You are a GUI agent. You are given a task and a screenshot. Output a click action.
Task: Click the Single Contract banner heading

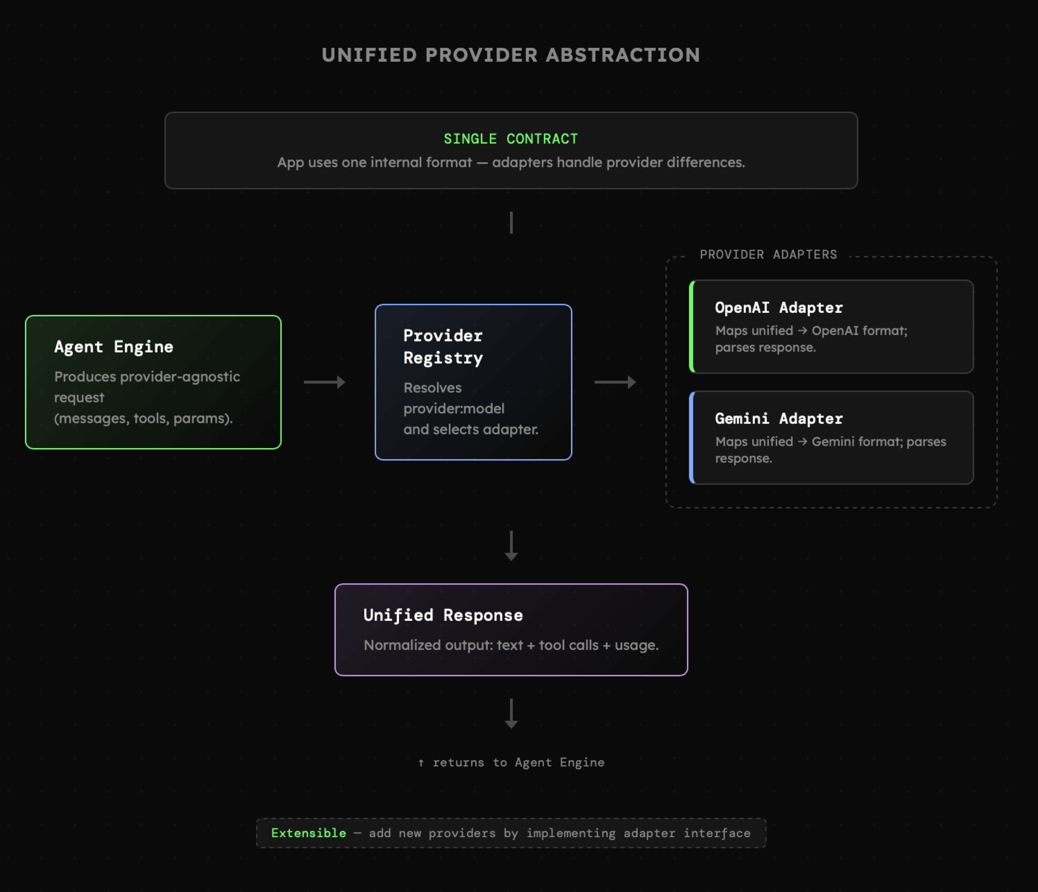[x=510, y=139]
